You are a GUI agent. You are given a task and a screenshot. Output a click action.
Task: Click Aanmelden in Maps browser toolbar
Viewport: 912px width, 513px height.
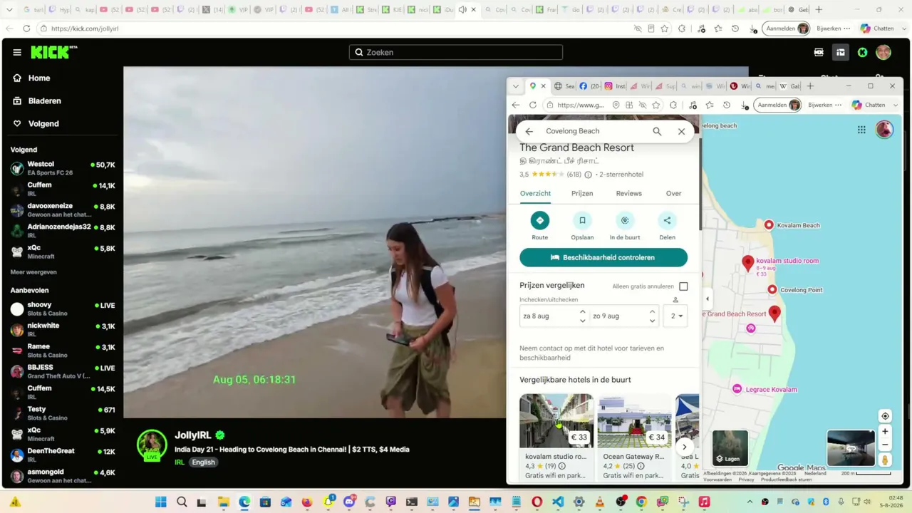[x=779, y=105]
